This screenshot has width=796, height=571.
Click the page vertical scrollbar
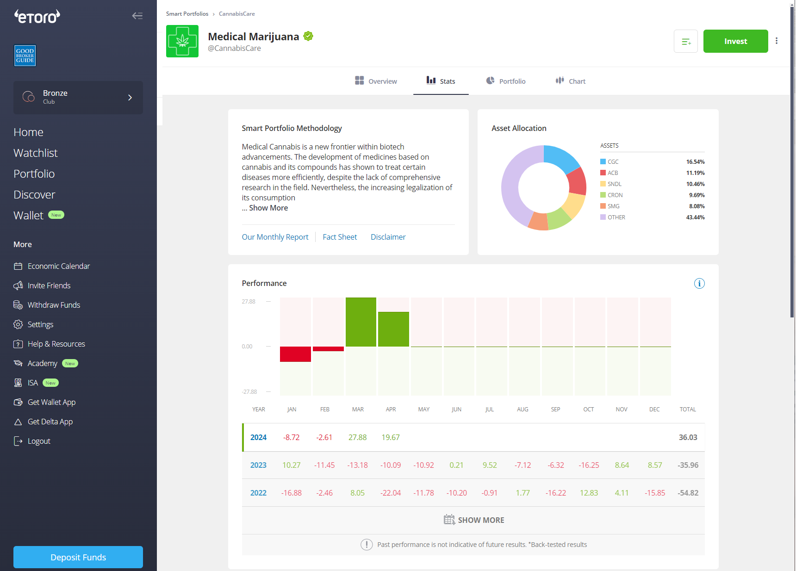point(792,161)
